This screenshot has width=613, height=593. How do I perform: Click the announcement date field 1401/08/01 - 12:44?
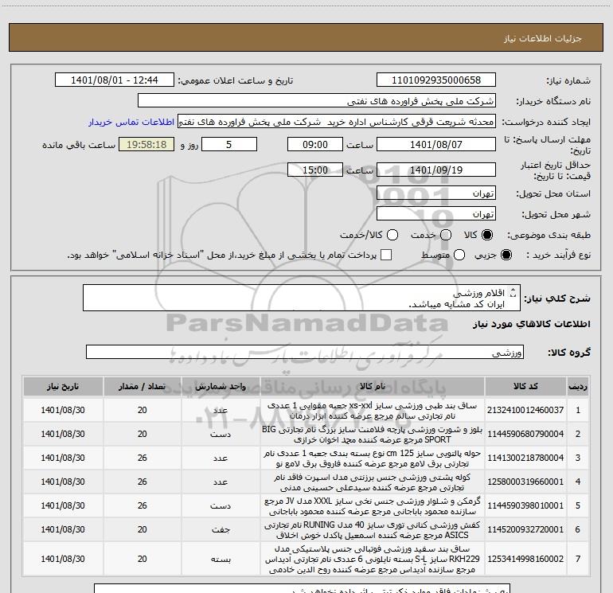pos(115,80)
